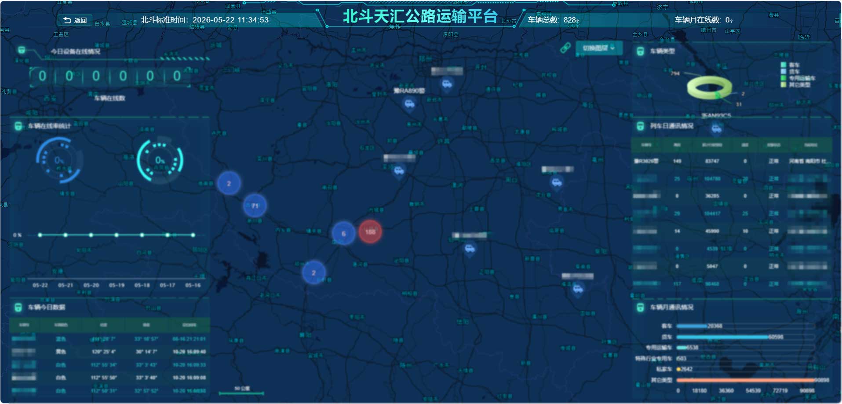Image resolution: width=842 pixels, height=404 pixels.
Task: Click panel icon beside 今日设备在线情况
Action: click(x=21, y=51)
